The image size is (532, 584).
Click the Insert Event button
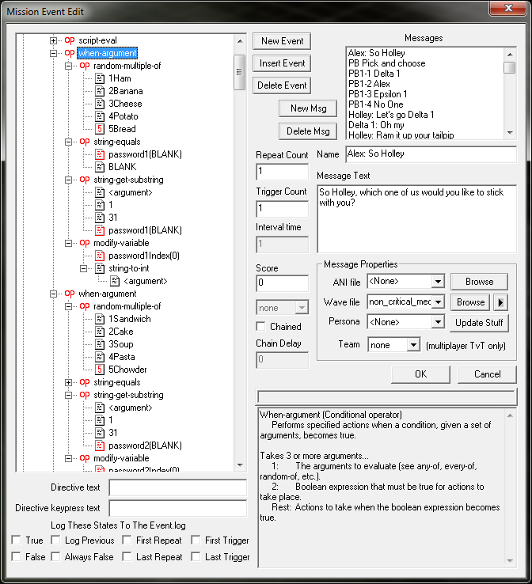pyautogui.click(x=282, y=63)
